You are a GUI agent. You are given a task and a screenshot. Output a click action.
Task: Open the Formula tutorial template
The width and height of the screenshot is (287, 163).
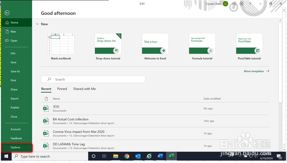click(x=202, y=46)
